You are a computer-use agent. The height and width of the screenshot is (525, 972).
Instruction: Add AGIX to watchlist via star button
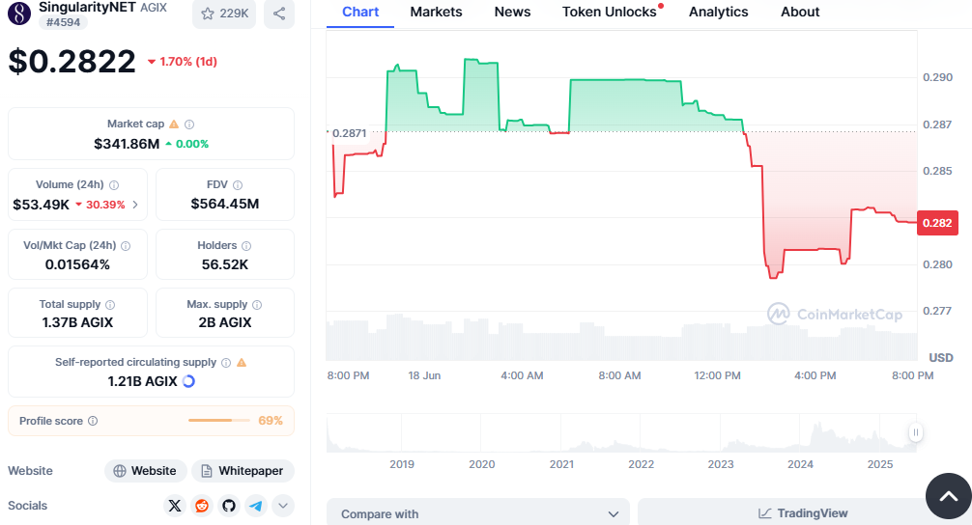(224, 13)
